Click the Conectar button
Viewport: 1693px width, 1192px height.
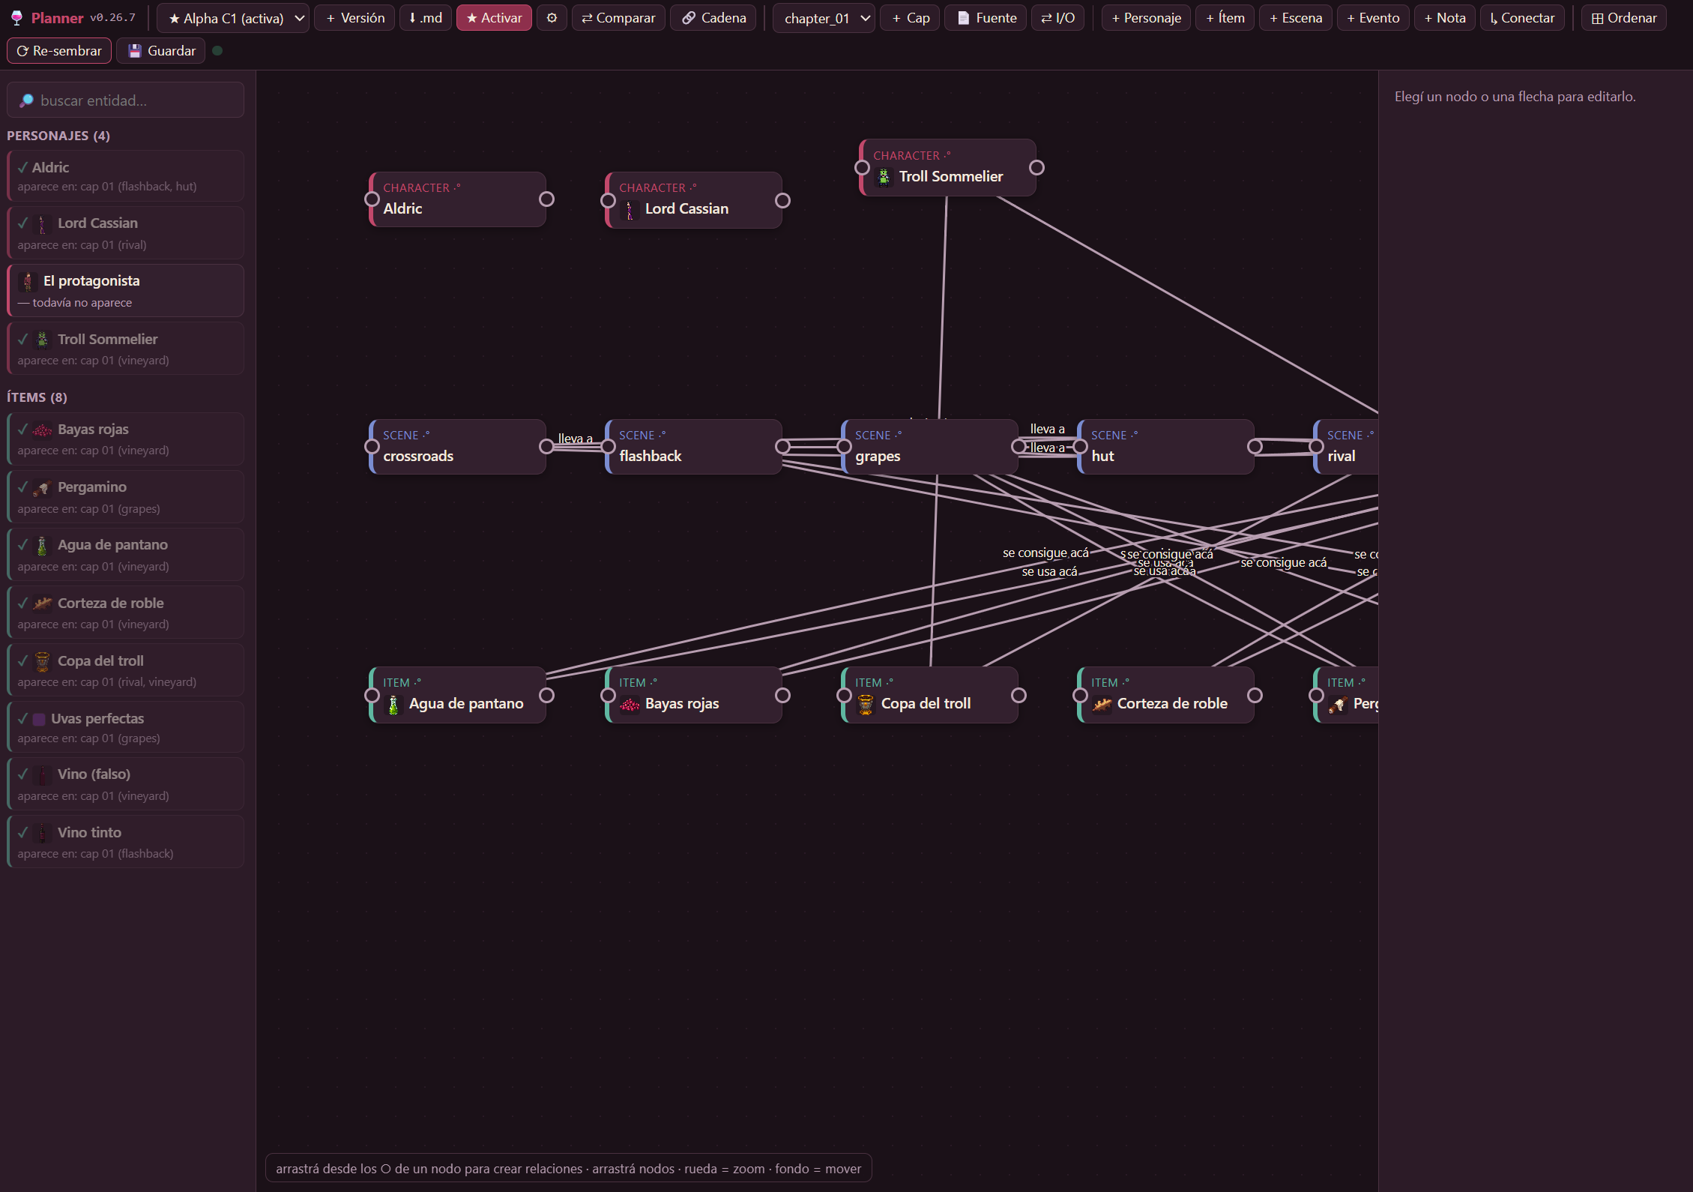coord(1522,18)
